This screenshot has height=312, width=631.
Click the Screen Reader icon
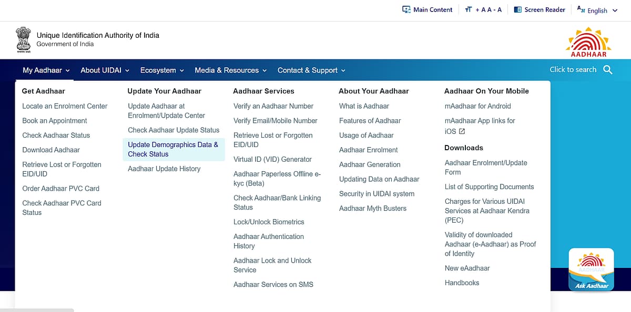click(x=517, y=9)
